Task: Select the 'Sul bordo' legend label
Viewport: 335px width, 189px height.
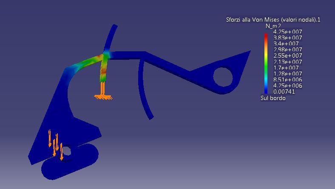Action: coord(273,98)
